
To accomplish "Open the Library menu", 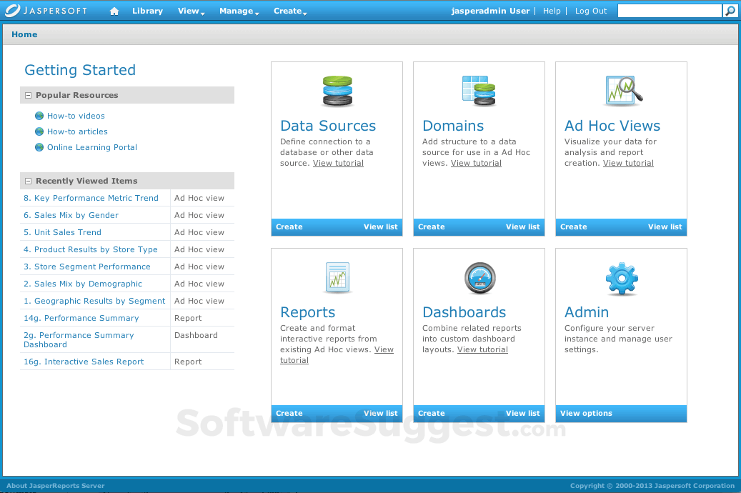I will click(148, 11).
